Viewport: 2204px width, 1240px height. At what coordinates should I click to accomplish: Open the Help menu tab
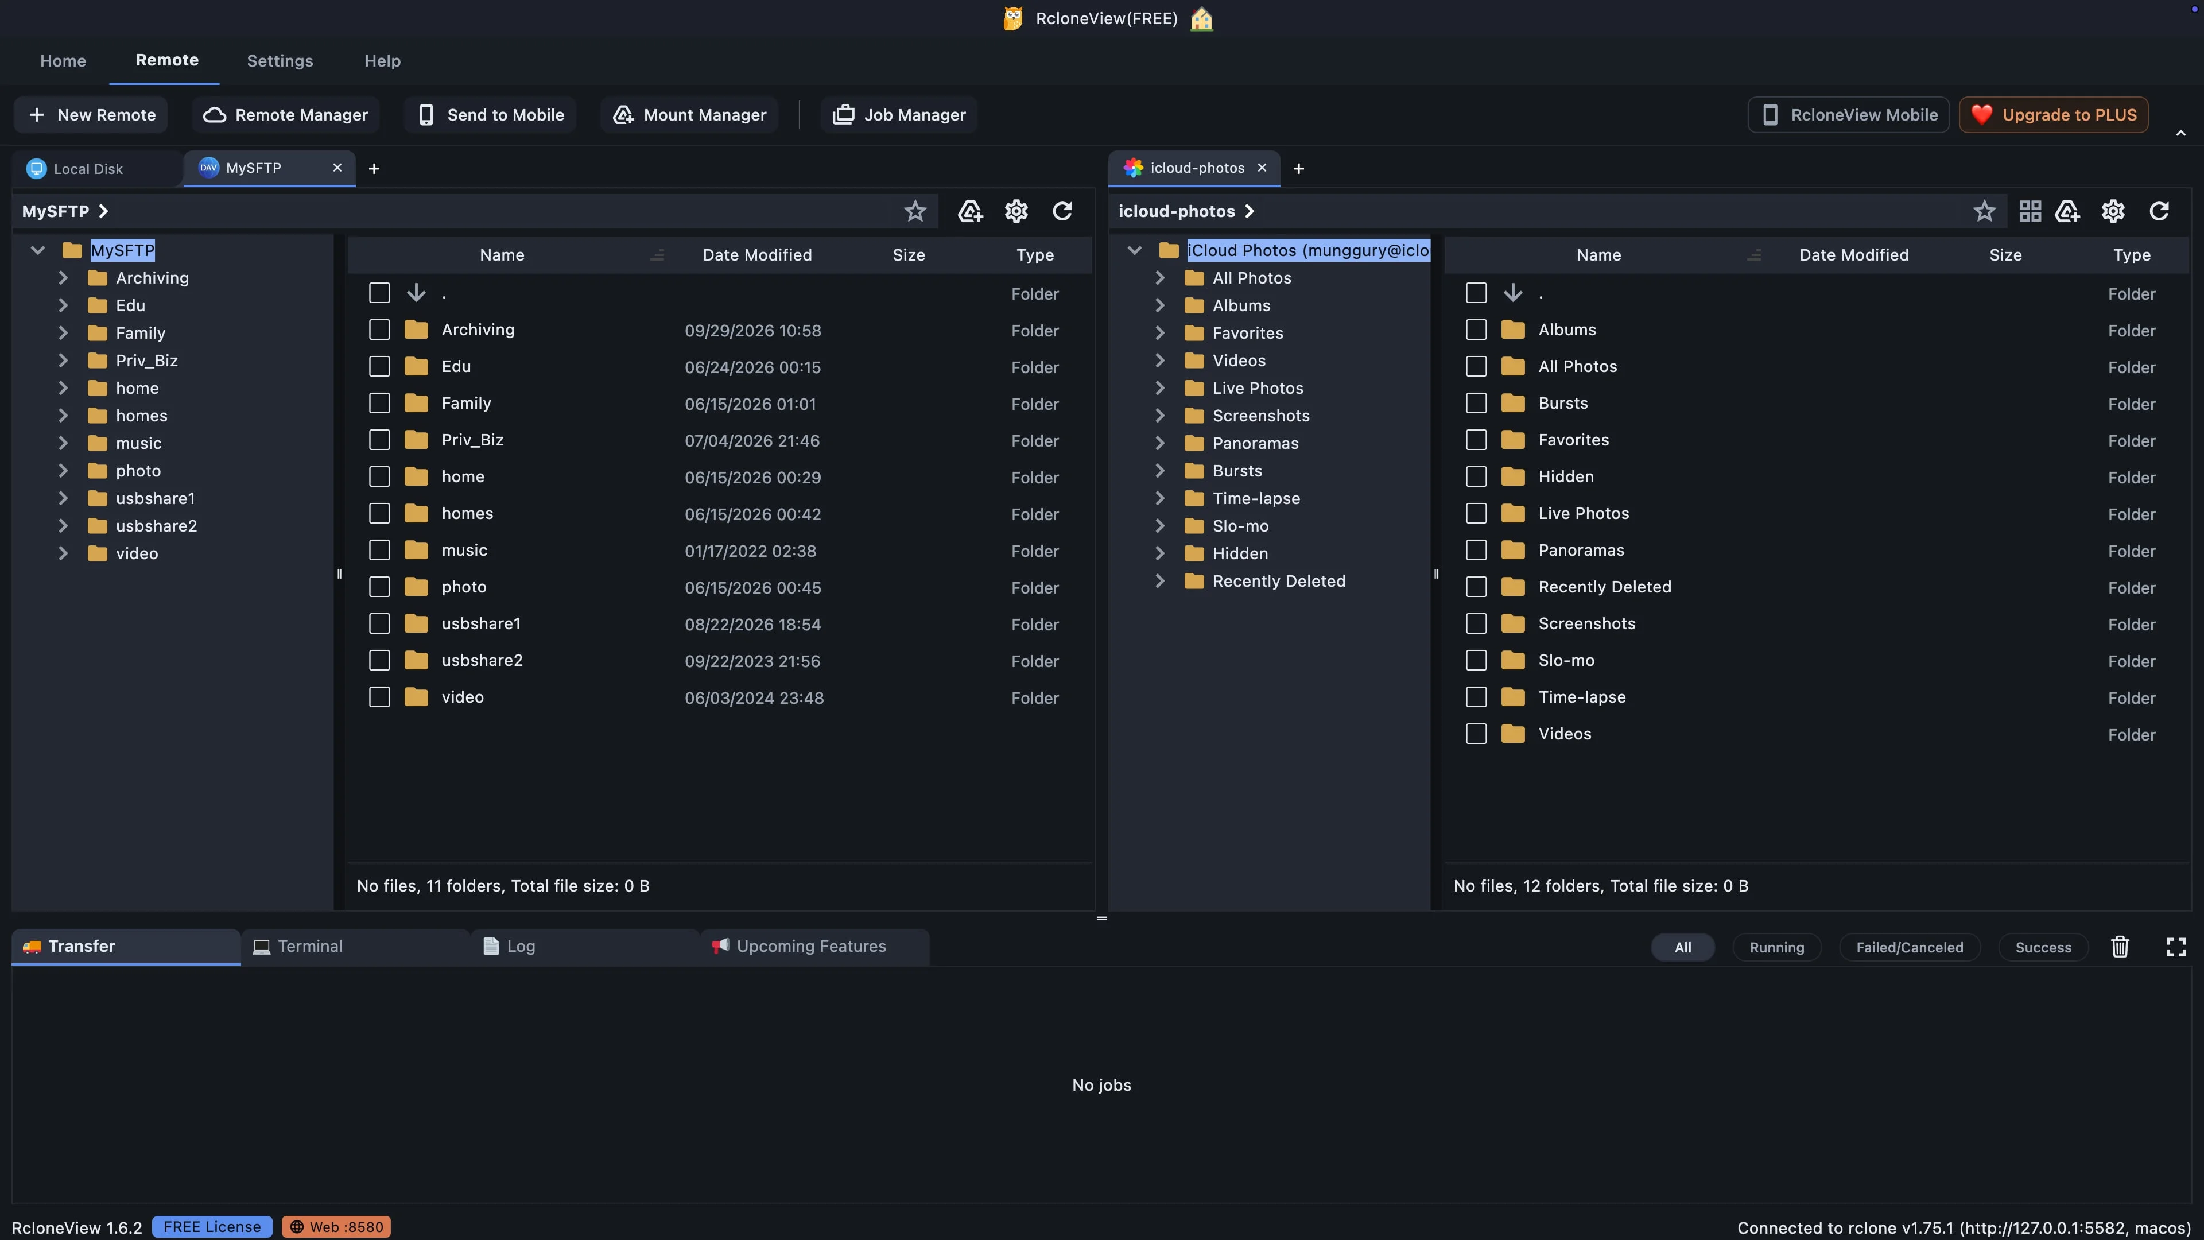tap(382, 61)
